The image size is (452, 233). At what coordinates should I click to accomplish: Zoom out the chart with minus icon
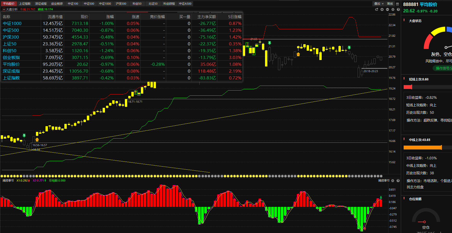(387, 9)
